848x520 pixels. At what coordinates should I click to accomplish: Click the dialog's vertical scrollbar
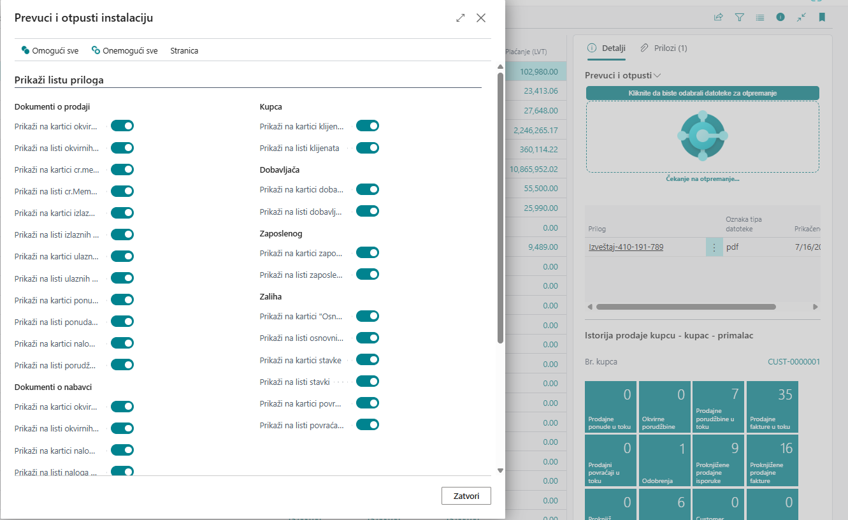point(500,207)
